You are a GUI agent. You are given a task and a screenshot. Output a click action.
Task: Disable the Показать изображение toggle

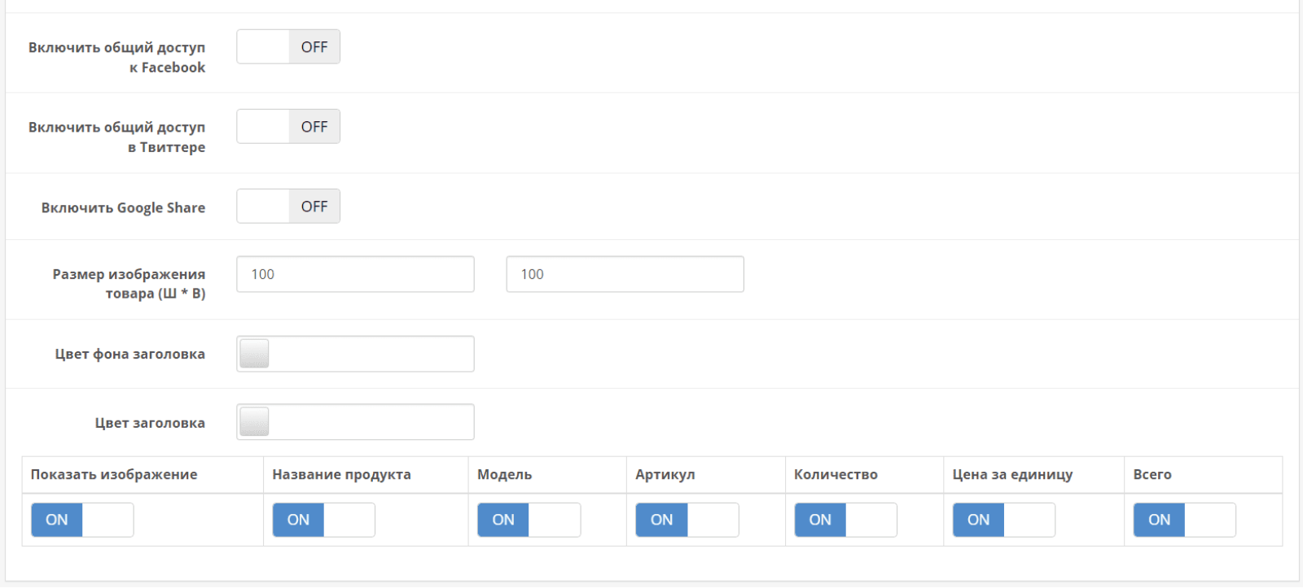[x=82, y=520]
